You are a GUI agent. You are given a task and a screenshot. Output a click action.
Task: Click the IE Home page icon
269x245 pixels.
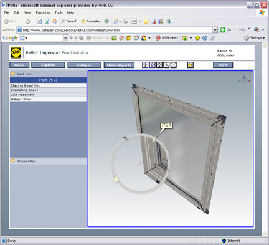tap(55, 21)
